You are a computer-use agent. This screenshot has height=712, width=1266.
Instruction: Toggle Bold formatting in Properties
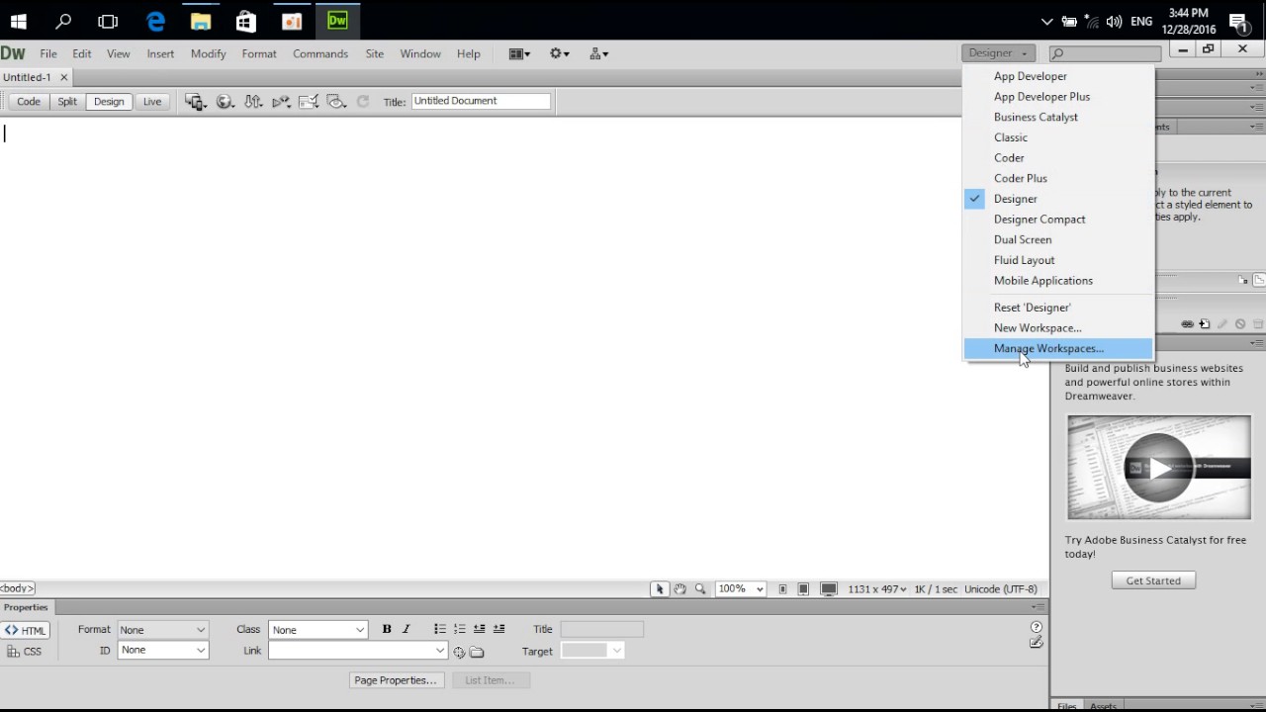tap(387, 630)
